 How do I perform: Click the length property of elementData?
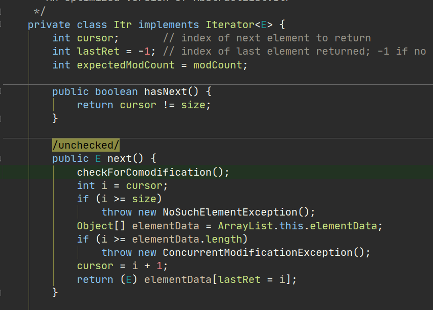coord(224,239)
